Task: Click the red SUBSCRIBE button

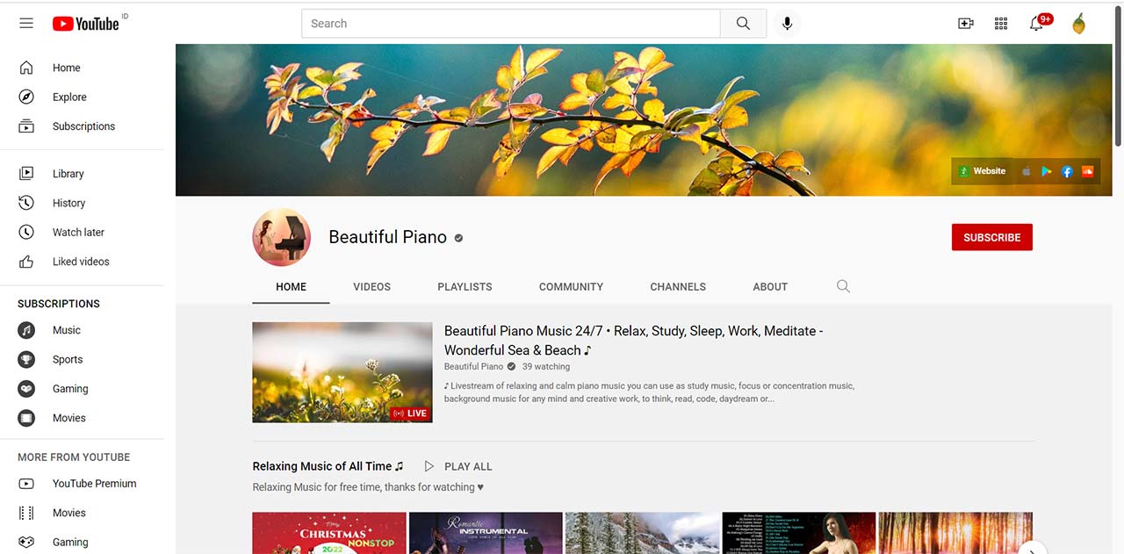Action: tap(992, 237)
